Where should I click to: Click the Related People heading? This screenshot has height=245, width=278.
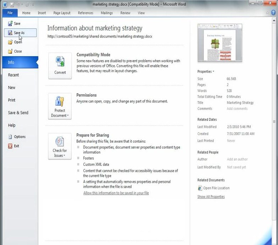coord(208,152)
